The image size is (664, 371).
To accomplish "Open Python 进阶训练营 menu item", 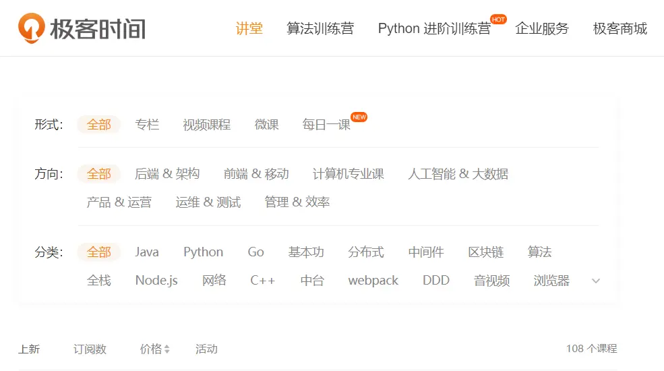I will pyautogui.click(x=435, y=28).
